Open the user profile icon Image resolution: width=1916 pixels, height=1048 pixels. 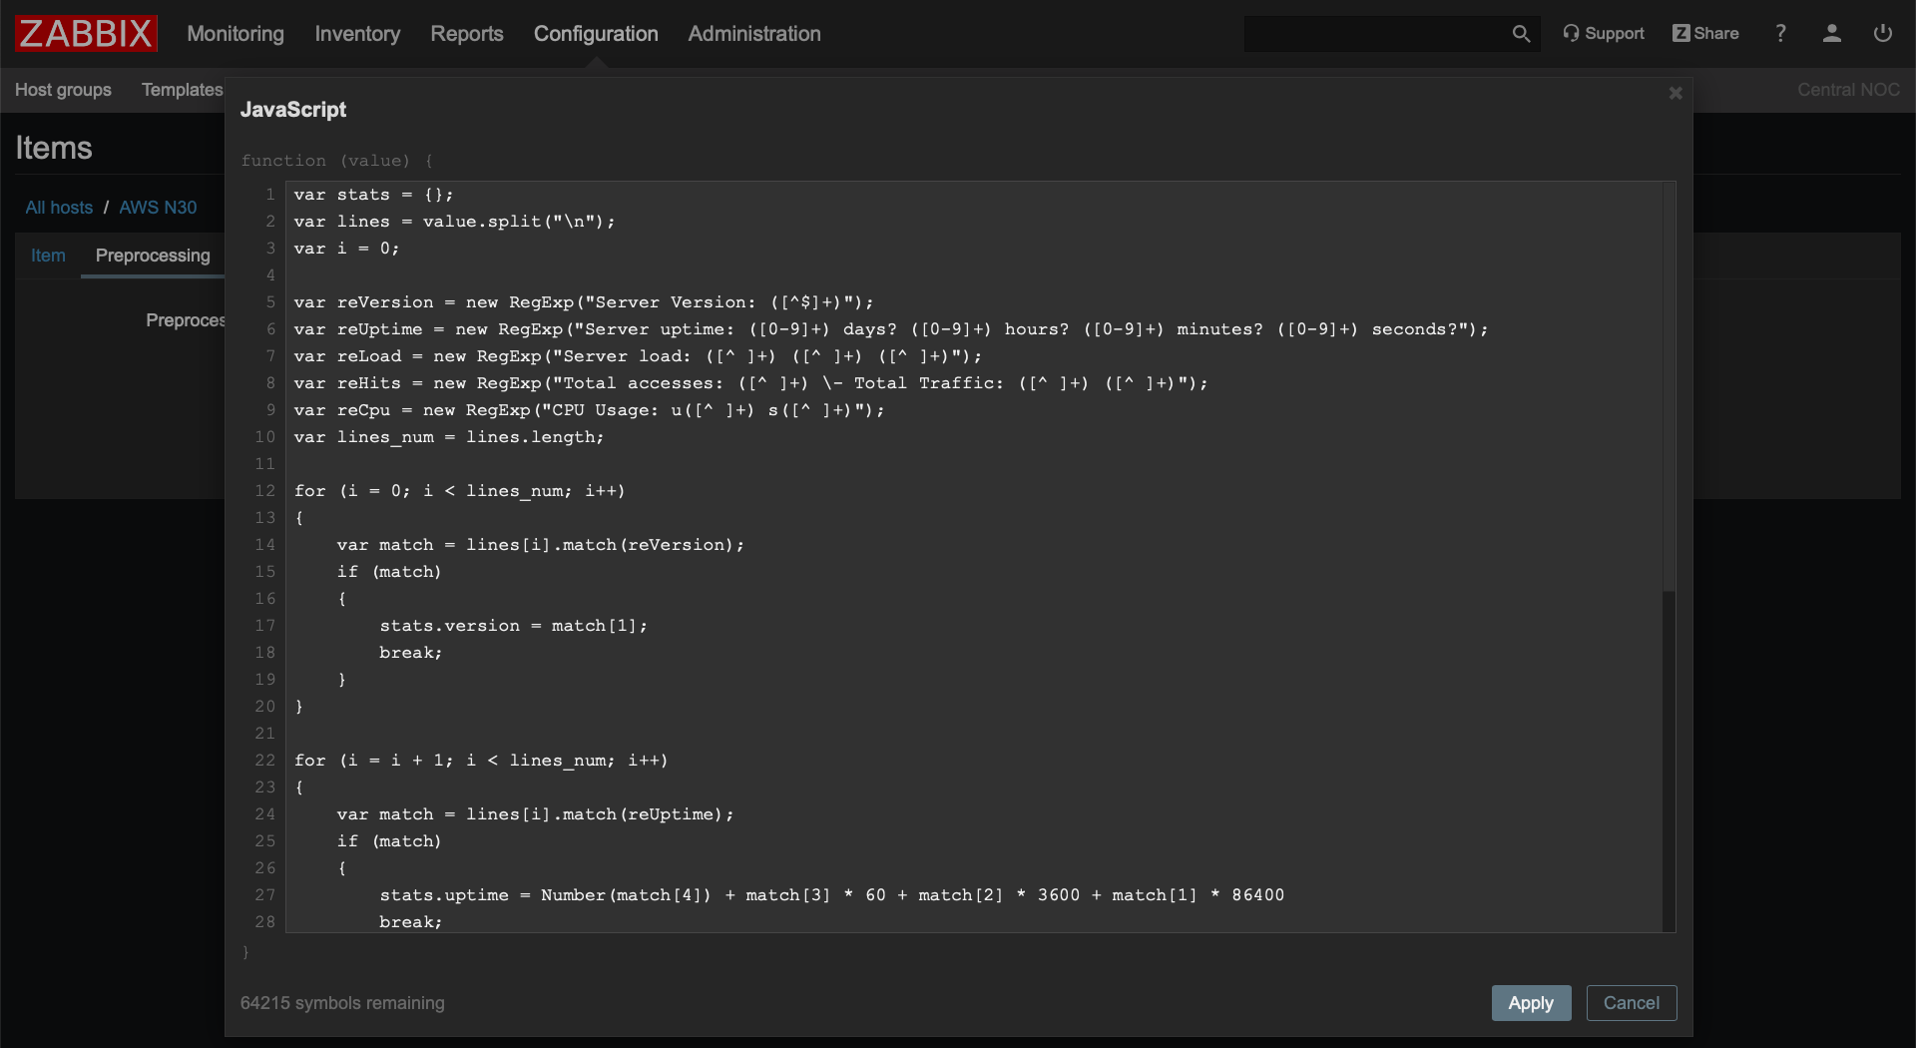pos(1831,33)
